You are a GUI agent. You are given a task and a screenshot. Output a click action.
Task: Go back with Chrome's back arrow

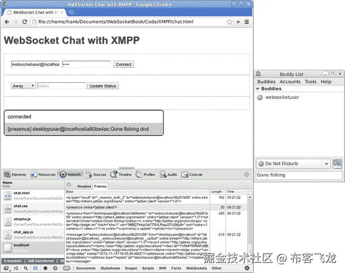click(7, 22)
